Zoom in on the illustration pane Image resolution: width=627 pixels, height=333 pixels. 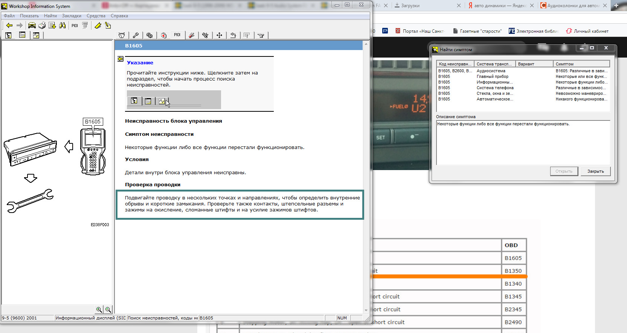pos(99,309)
